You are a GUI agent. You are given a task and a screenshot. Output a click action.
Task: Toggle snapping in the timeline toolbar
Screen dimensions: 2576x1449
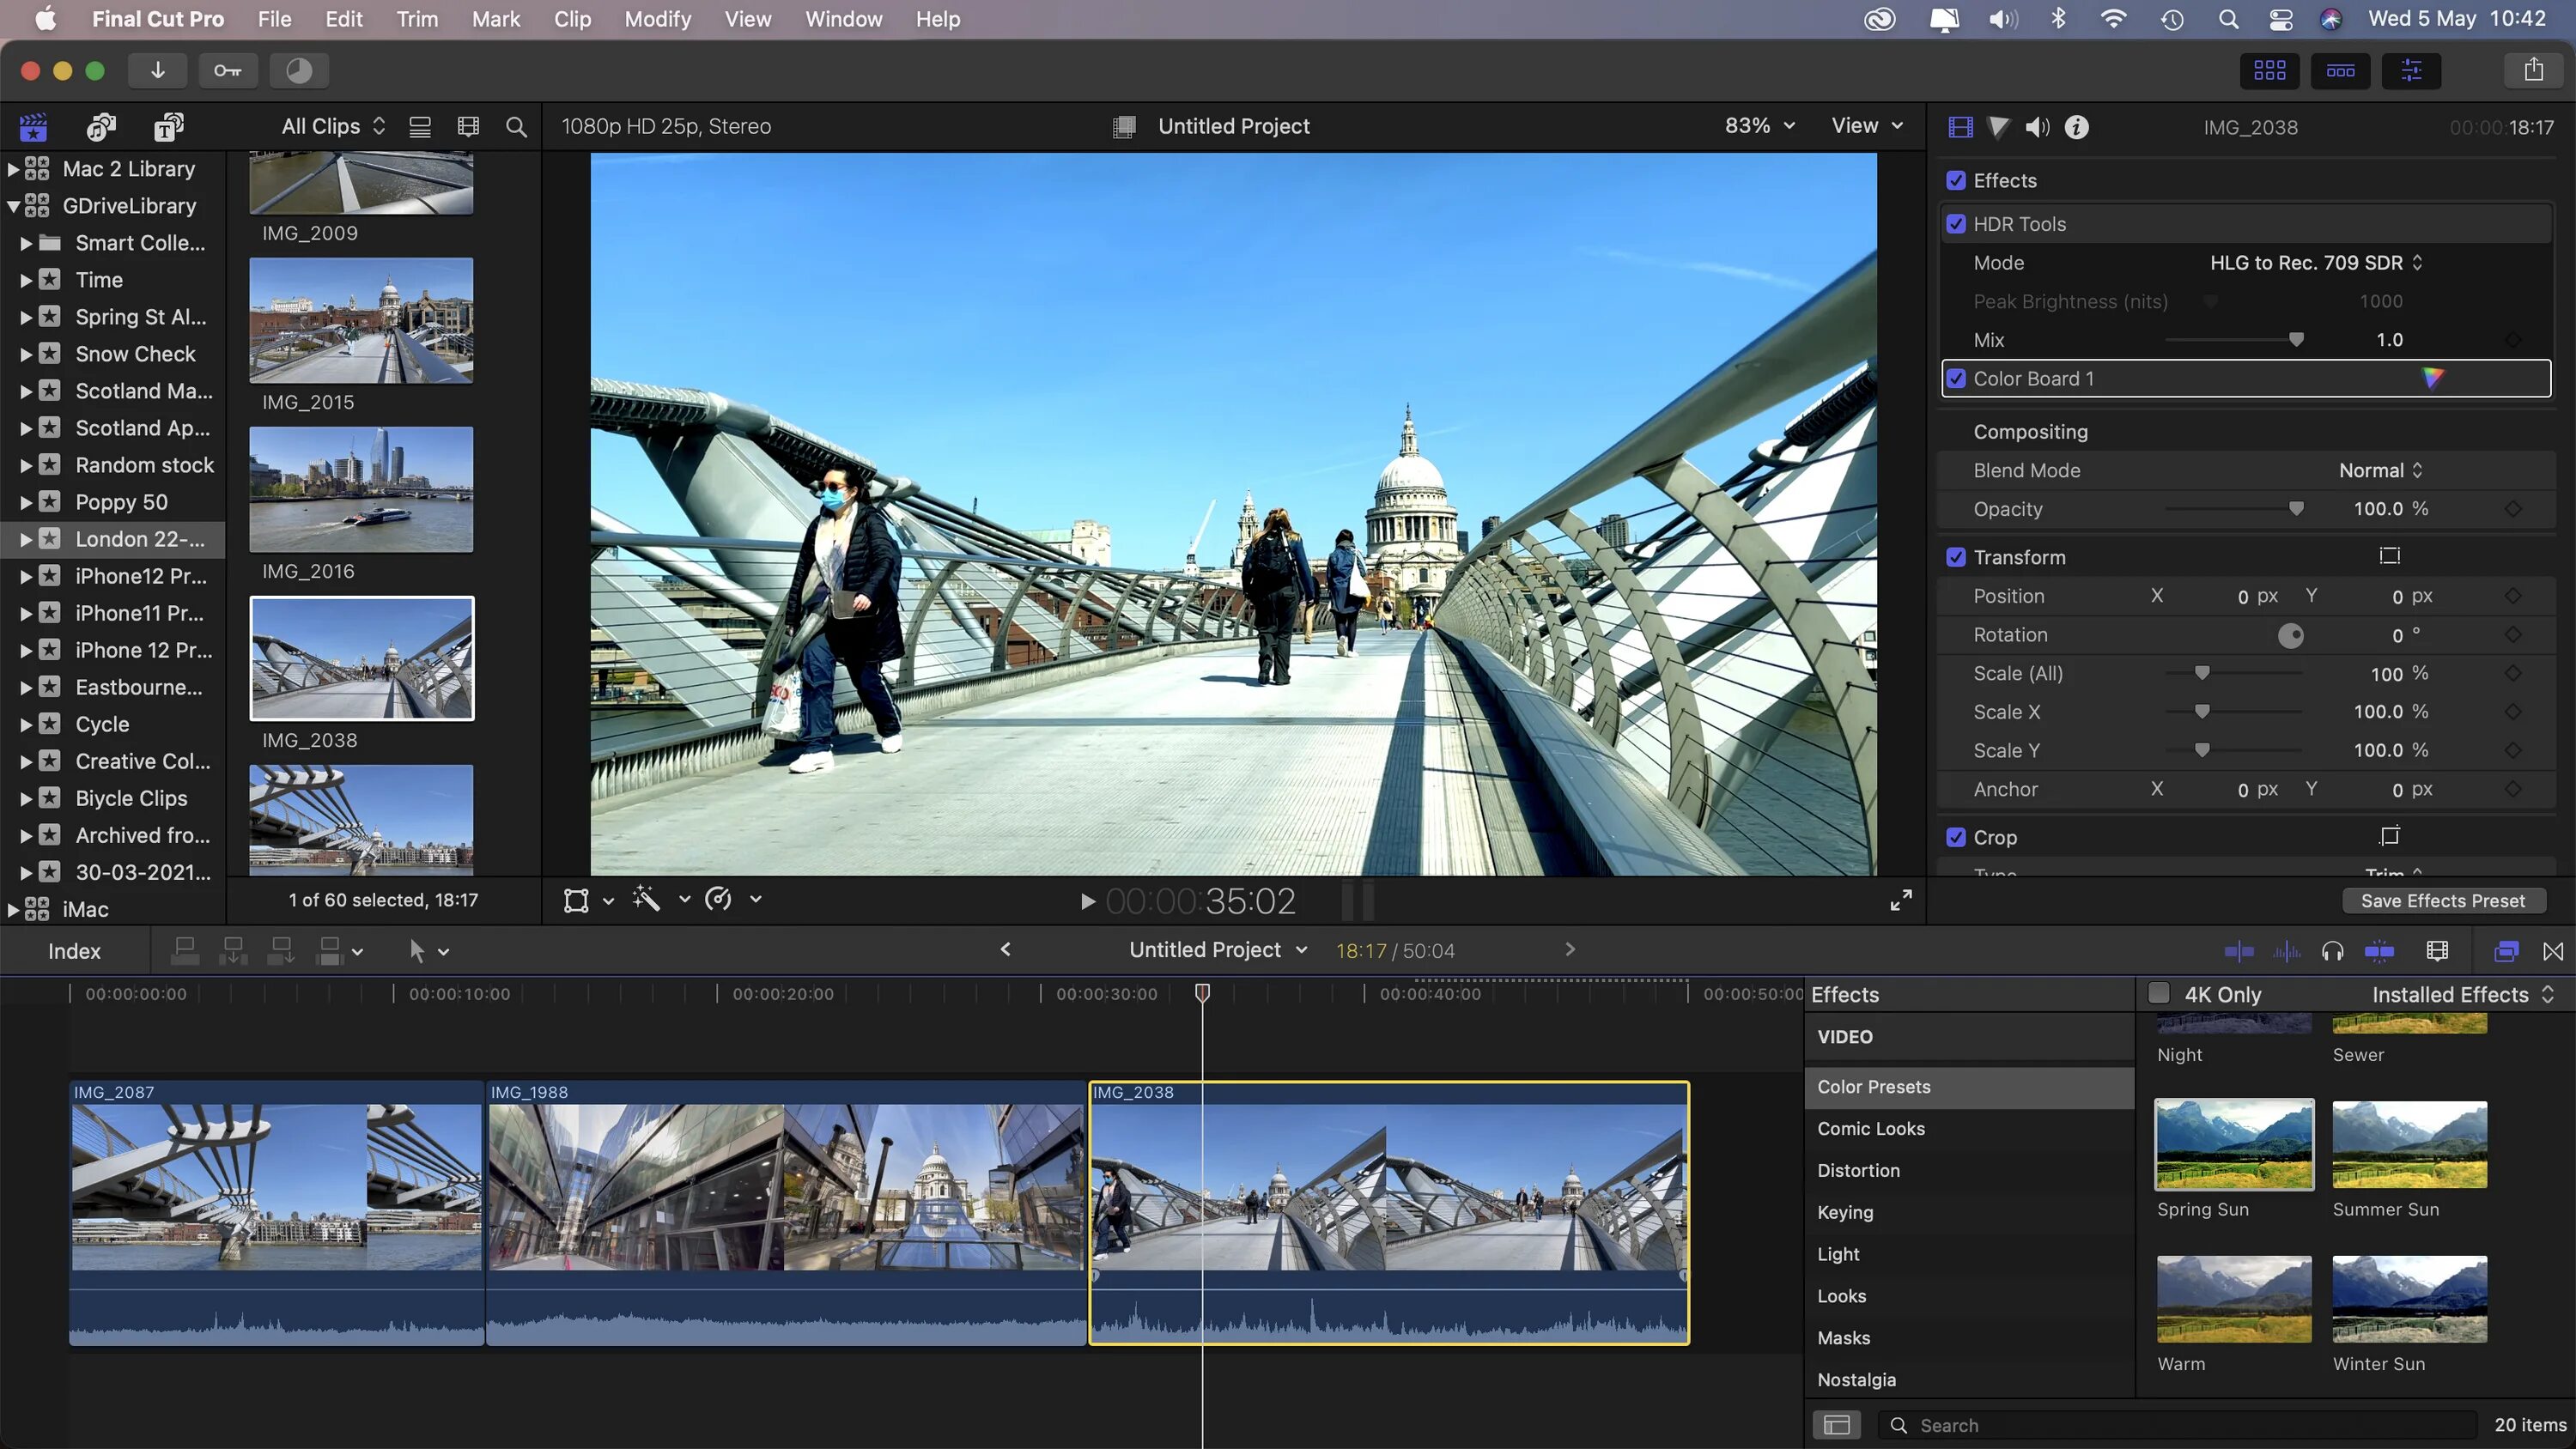(x=2379, y=951)
